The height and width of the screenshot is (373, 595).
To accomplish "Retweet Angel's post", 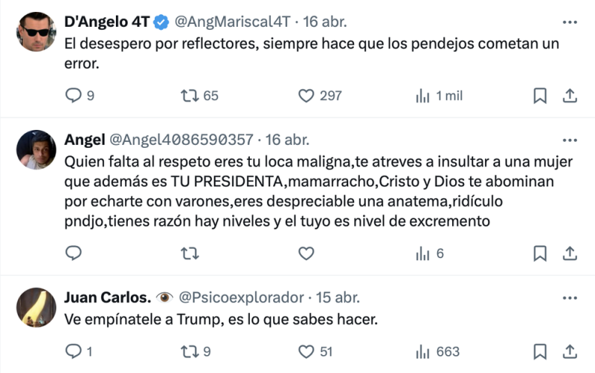I will (190, 253).
